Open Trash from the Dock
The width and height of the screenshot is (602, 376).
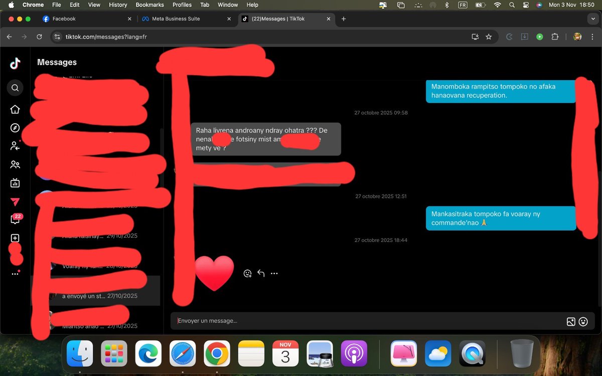pos(522,353)
